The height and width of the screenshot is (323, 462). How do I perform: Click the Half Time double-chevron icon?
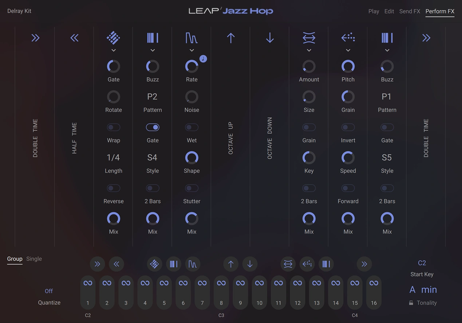coord(74,37)
